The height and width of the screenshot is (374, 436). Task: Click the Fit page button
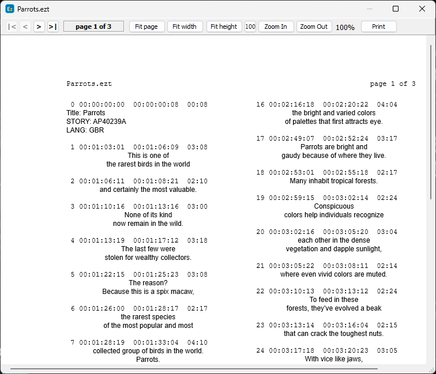pyautogui.click(x=146, y=27)
